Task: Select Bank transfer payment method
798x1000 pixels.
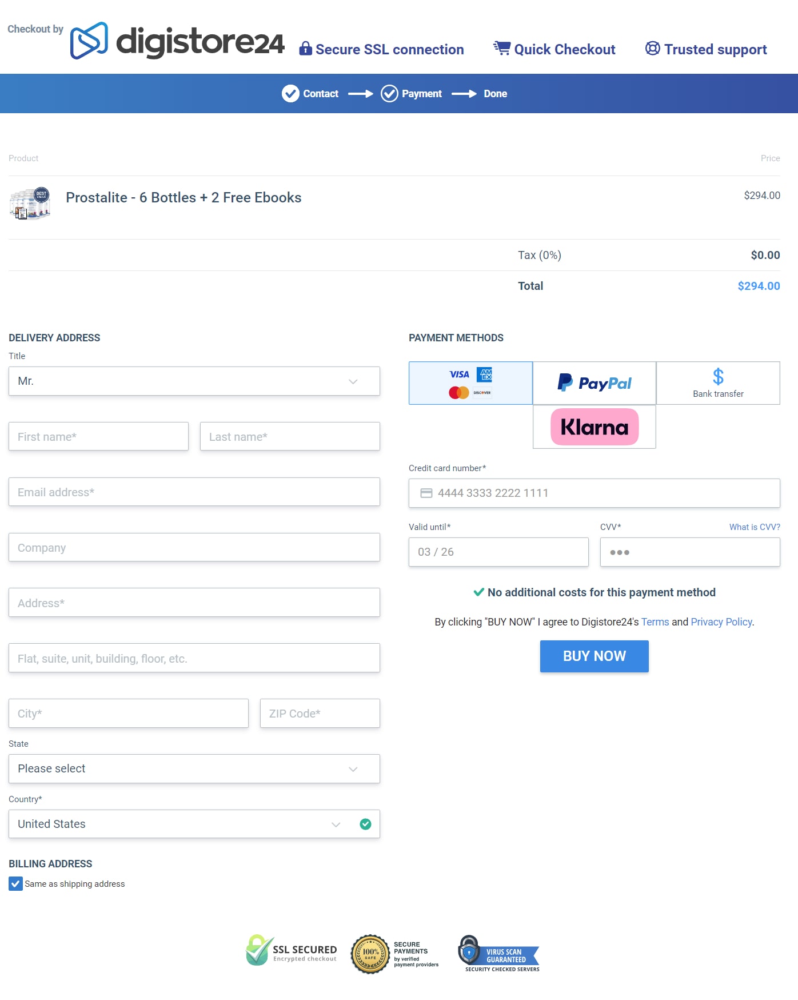Action: coord(718,383)
